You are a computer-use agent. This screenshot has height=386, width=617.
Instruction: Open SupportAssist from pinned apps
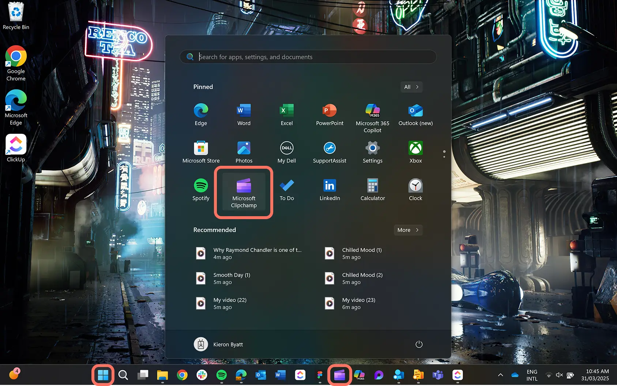[330, 152]
